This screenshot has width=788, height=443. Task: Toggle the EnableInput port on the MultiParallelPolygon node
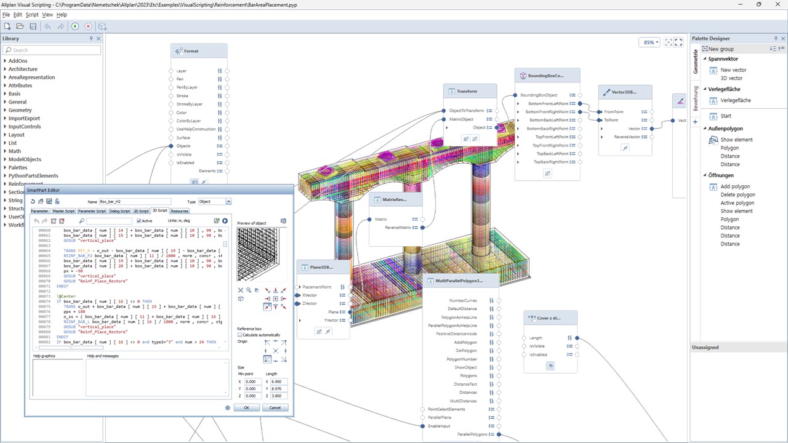(422, 426)
